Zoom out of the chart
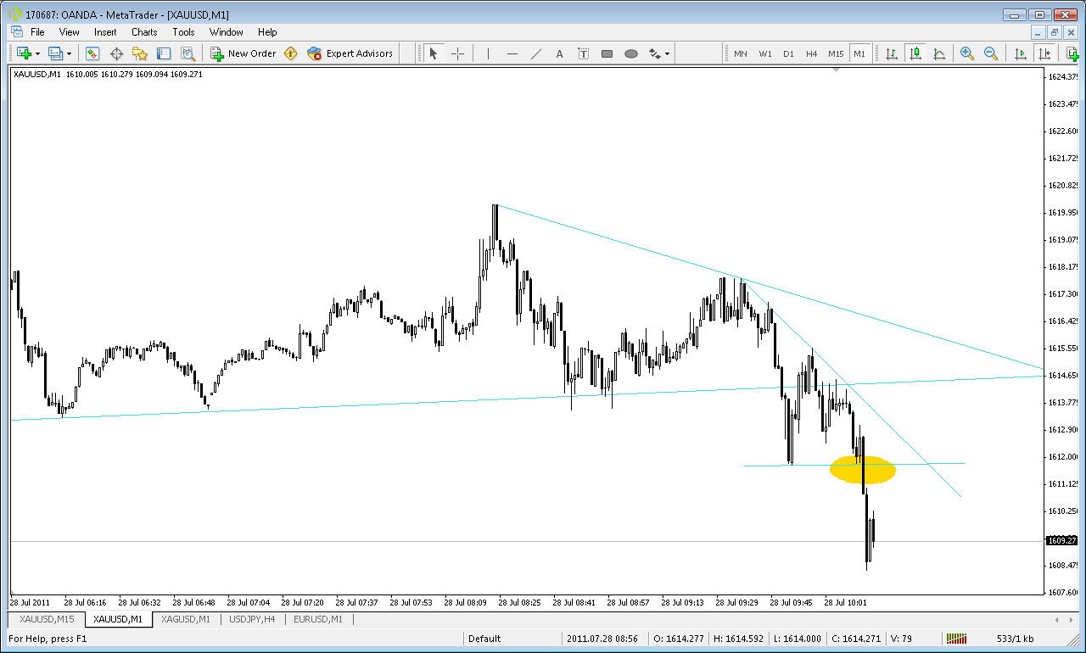Screen dimensions: 1086x653 pyautogui.click(x=990, y=53)
